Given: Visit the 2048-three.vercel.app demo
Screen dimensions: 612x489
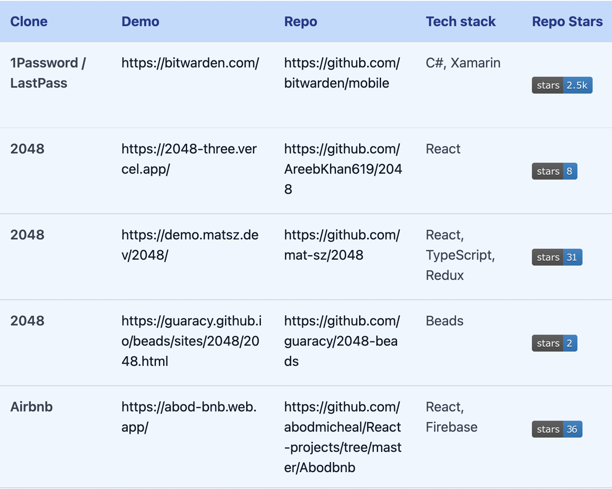Looking at the screenshot, I should tap(189, 159).
